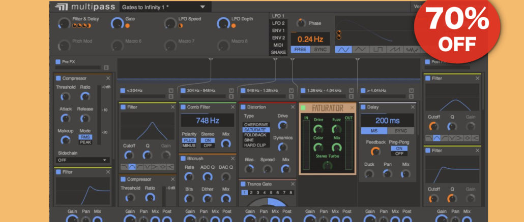Screen dimensions: 524x222
Task: Toggle the Pre FX lane enable box
Action: (x=58, y=61)
